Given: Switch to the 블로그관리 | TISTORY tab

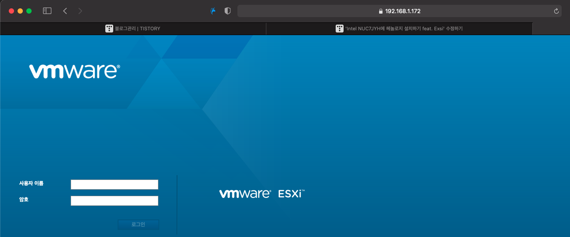Looking at the screenshot, I should pos(133,29).
